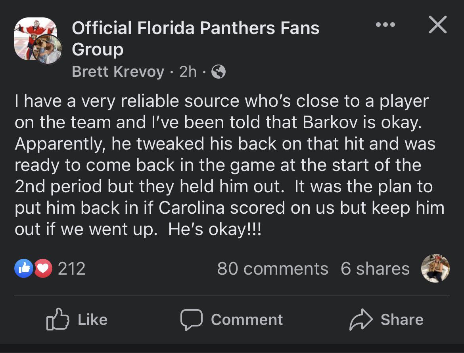This screenshot has height=353, width=464.
Task: Click the red heart reaction icon
Action: (43, 269)
